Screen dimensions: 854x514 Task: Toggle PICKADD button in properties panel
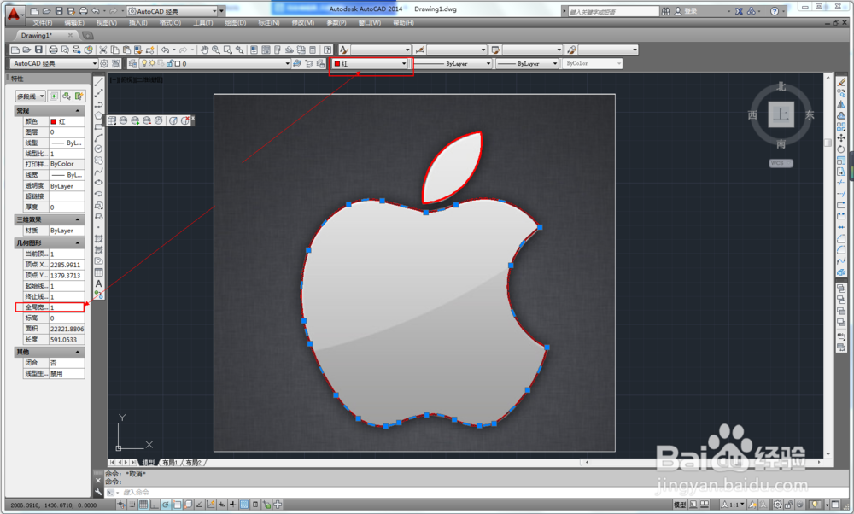pos(54,96)
